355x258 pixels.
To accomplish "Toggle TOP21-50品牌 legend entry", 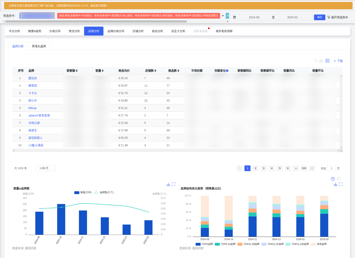I will (x=273, y=244).
